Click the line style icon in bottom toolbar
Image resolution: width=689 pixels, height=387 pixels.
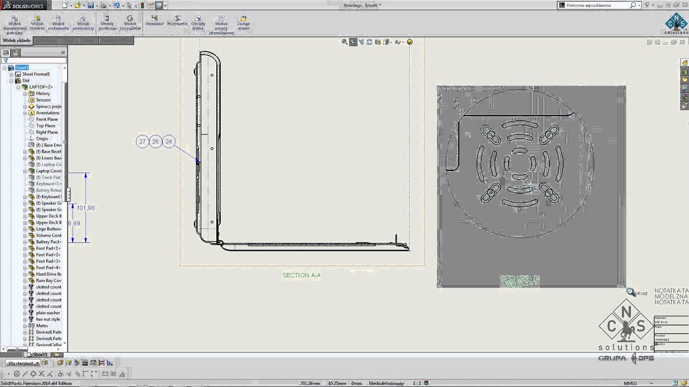point(93,363)
